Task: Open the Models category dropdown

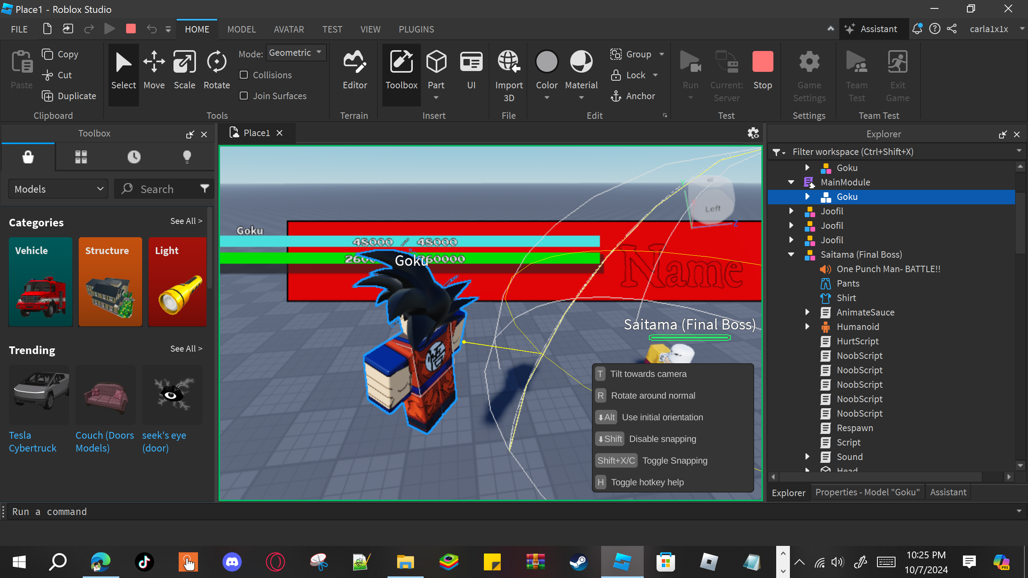Action: (59, 189)
